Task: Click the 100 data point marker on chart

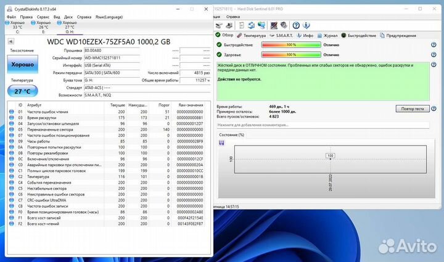Action: tap(330, 159)
